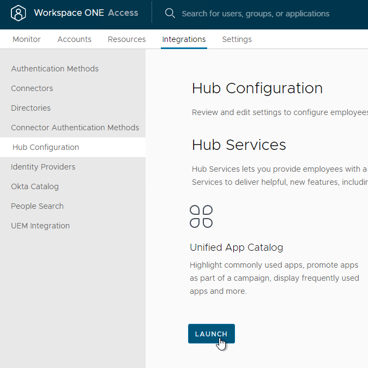Screen dimensions: 368x368
Task: Click the Unified App Catalog title
Action: (x=236, y=248)
